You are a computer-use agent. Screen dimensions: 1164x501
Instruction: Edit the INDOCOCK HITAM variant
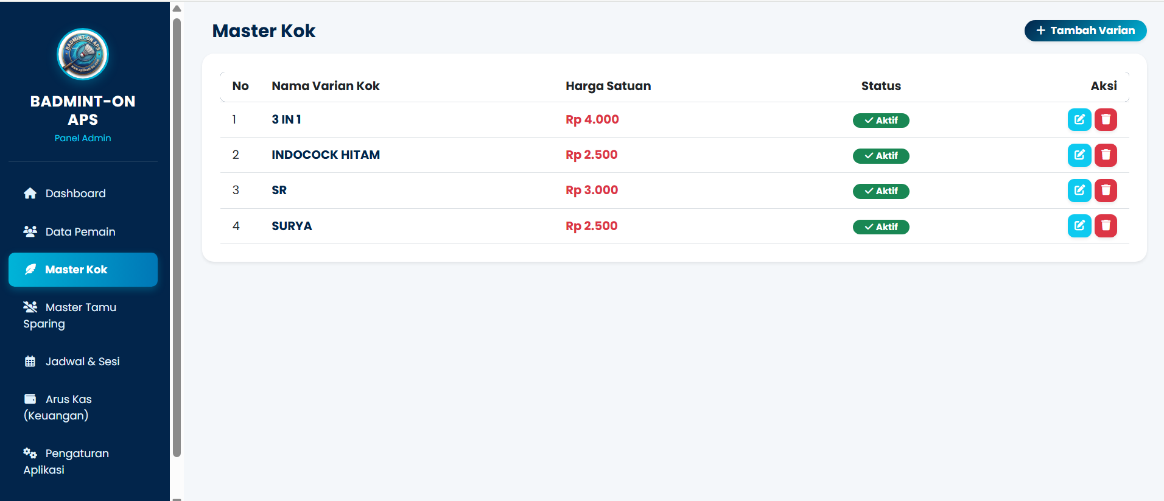1079,155
